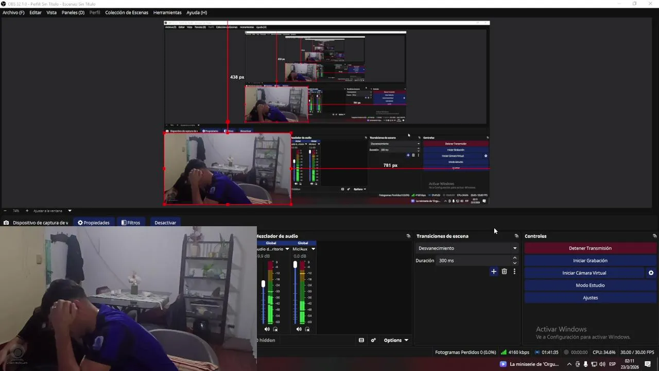The width and height of the screenshot is (659, 371).
Task: Adjust the desktop audio volume fader
Action: tap(263, 284)
